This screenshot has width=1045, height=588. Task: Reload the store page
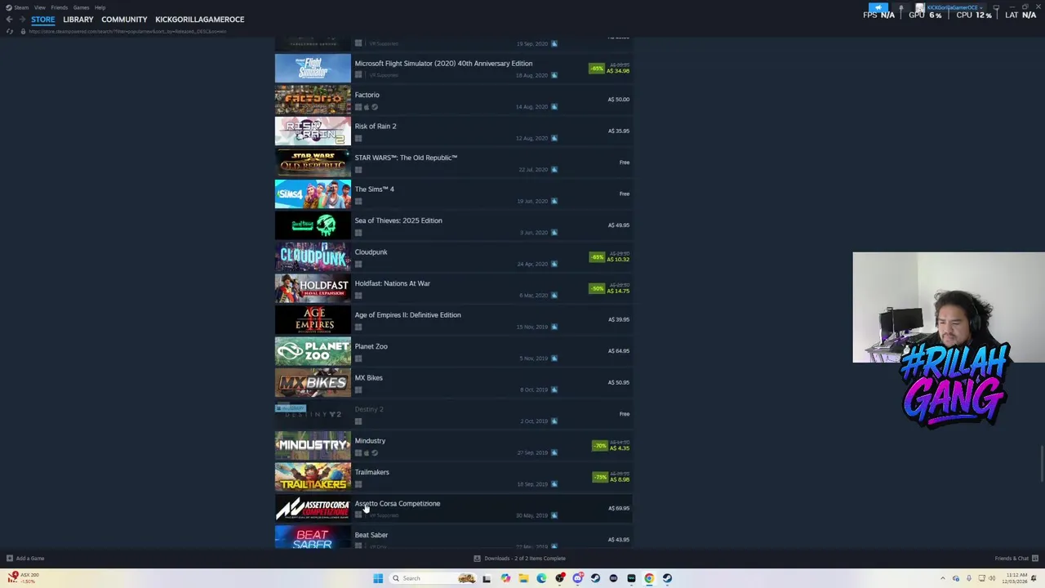pos(10,31)
